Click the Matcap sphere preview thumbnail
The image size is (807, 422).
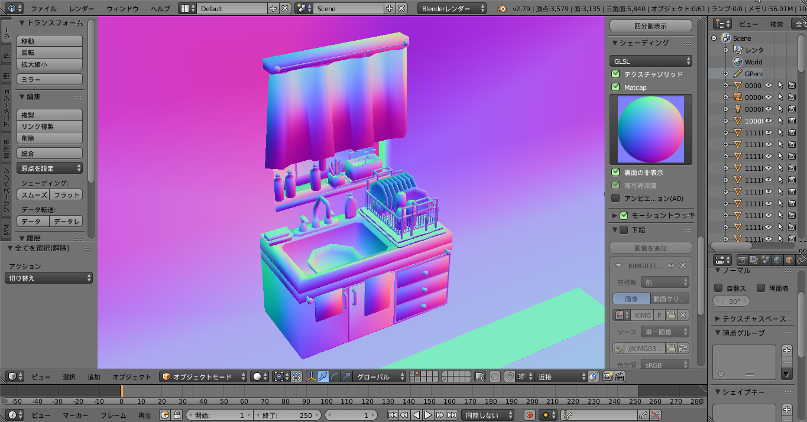[x=651, y=129]
